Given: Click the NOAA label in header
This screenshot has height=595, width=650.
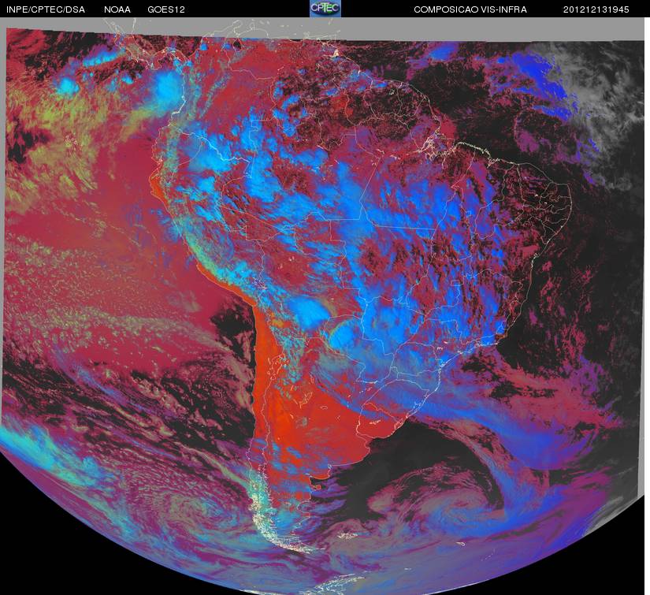Looking at the screenshot, I should tap(117, 9).
